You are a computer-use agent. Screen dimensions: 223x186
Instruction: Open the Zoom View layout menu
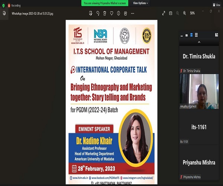tap(217, 5)
